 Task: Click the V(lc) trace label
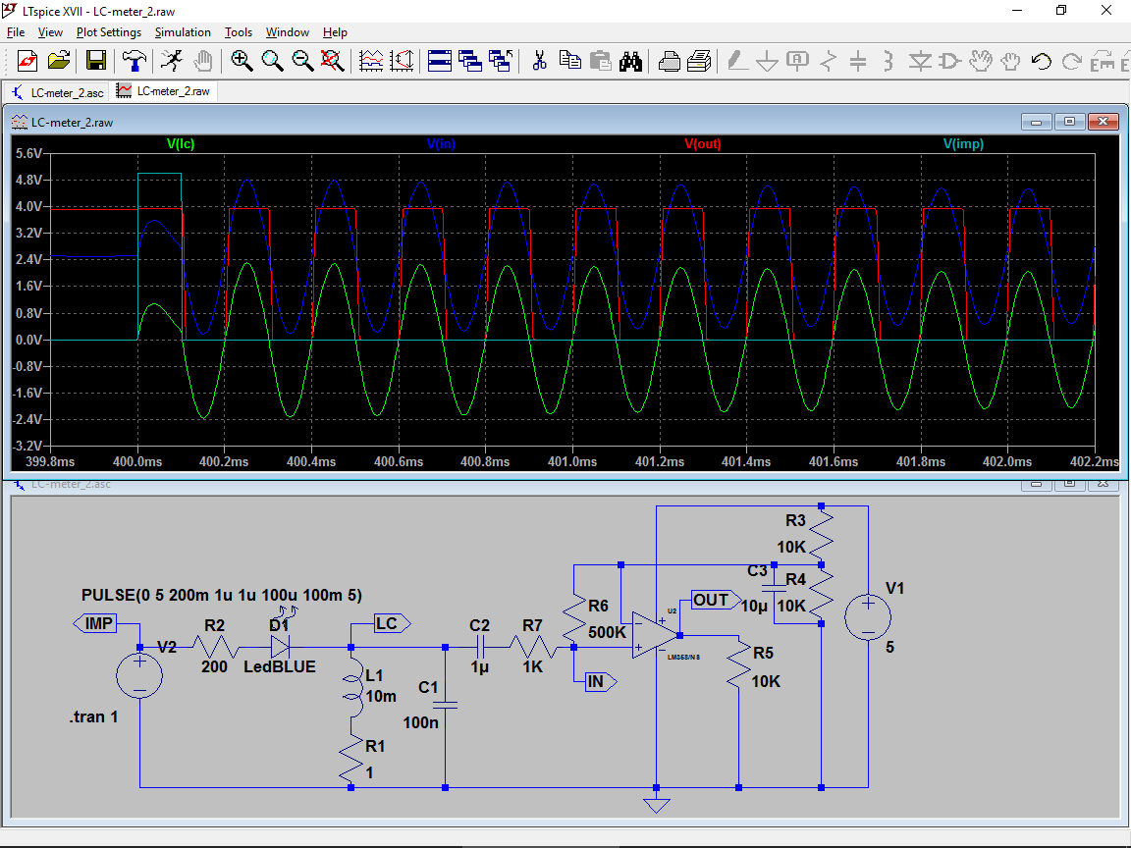click(181, 144)
